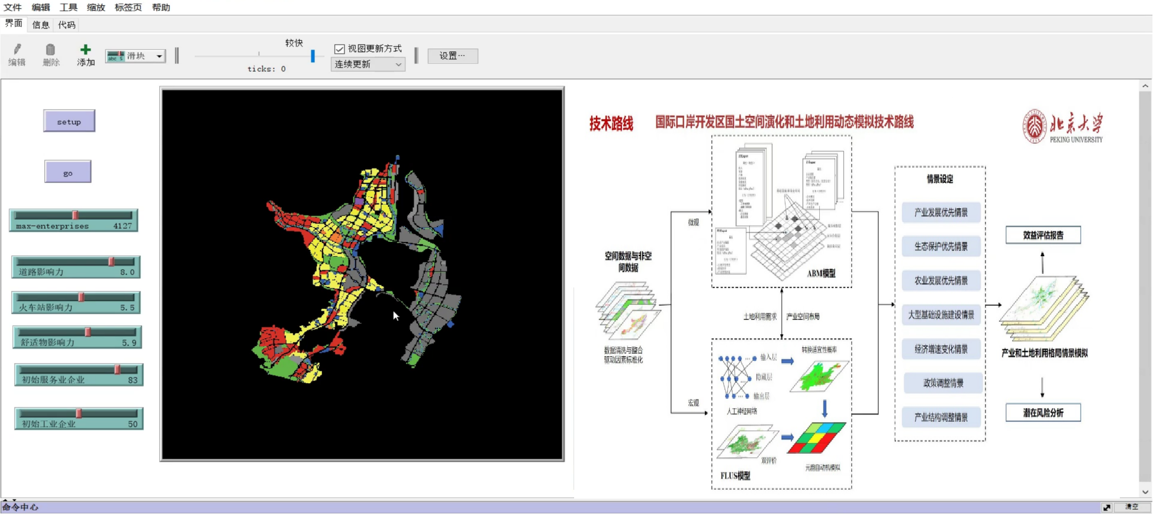The height and width of the screenshot is (514, 1153).
Task: Expand the 连续更新 update mode dropdown
Action: point(368,64)
